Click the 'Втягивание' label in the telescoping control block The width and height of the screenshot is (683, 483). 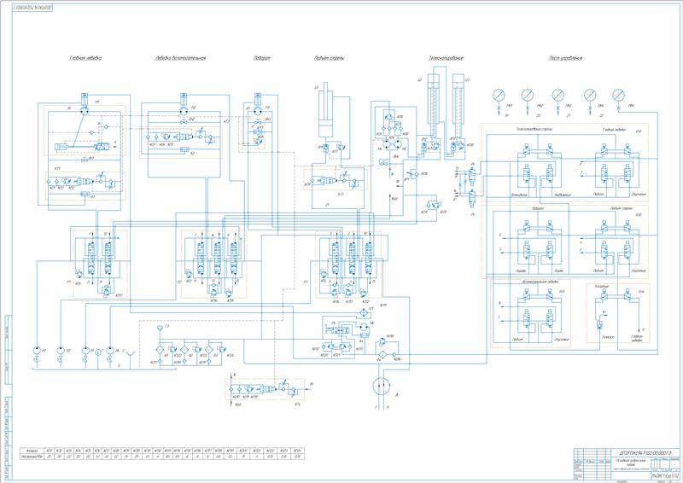point(520,195)
